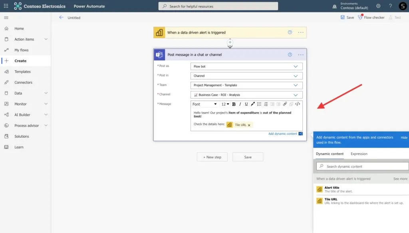
Task: Switch to code view in message editor
Action: 298,104
